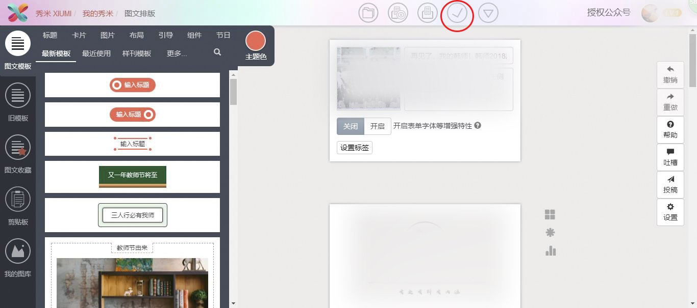Image resolution: width=697 pixels, height=308 pixels.
Task: Select the 又一年教师节将至 template thumbnail
Action: 132,174
